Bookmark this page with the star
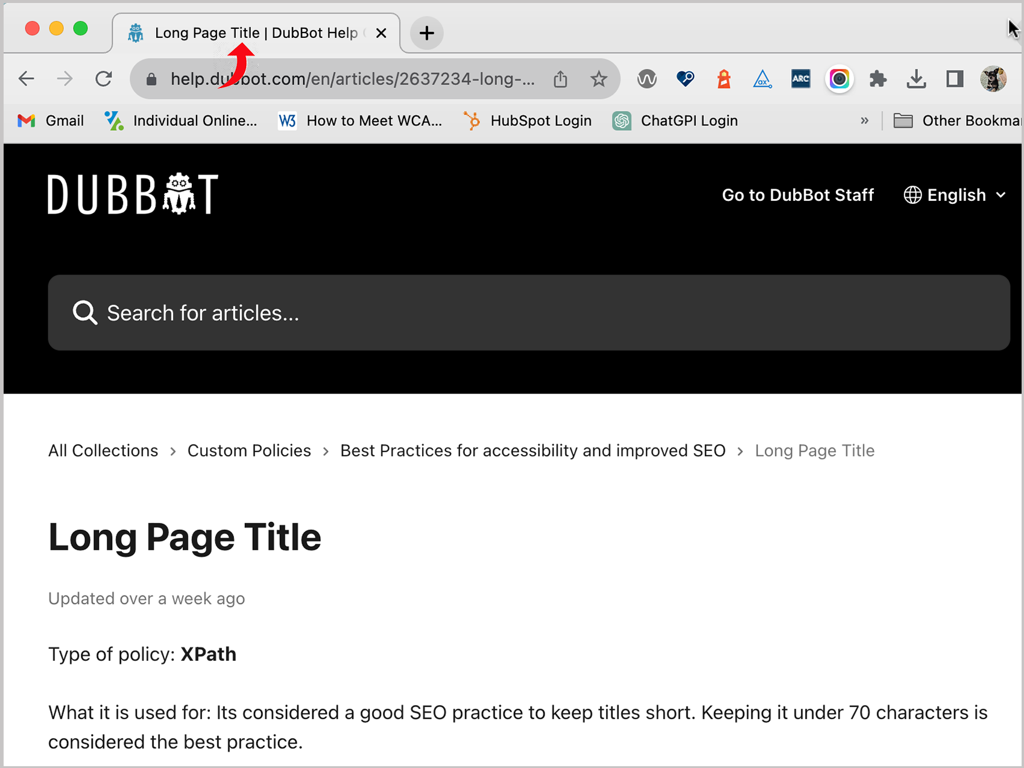Screen dimensions: 1024x768 [x=598, y=78]
